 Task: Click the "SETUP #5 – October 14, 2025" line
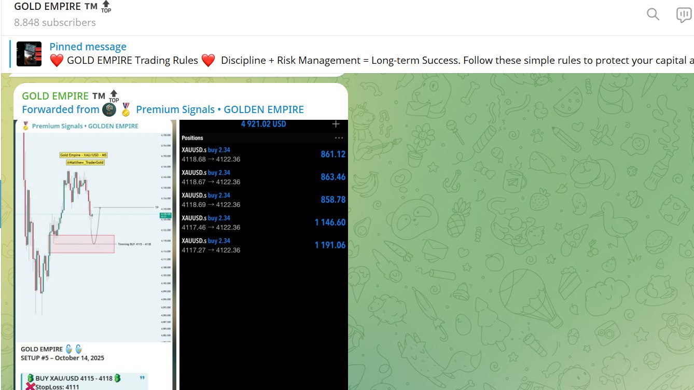coord(63,358)
